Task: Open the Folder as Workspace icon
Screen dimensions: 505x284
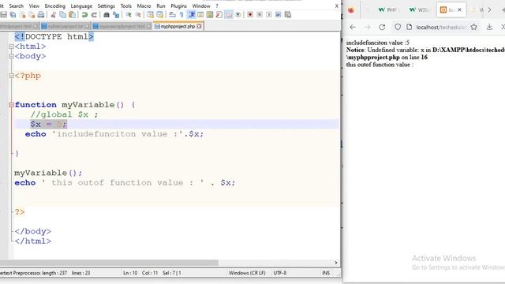Action: click(229, 15)
